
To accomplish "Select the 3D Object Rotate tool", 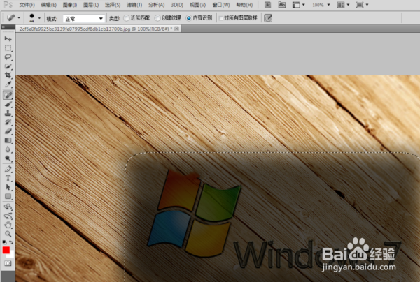I will tap(8, 207).
